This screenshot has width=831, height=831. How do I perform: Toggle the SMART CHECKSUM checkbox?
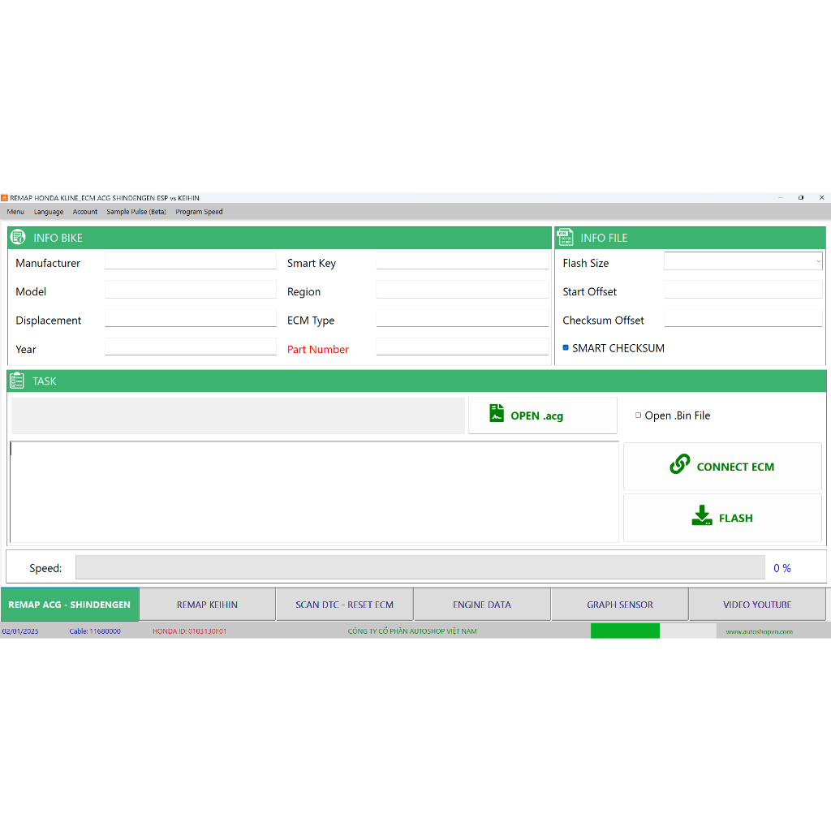tap(566, 347)
